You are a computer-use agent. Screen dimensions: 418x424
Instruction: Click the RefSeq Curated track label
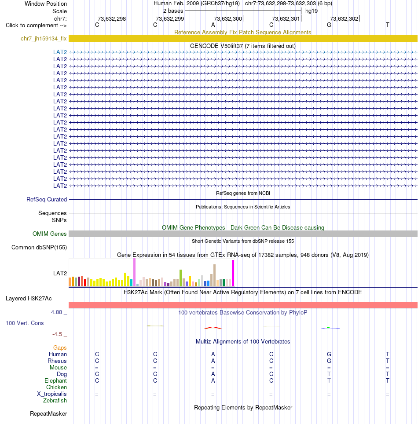pyautogui.click(x=47, y=199)
